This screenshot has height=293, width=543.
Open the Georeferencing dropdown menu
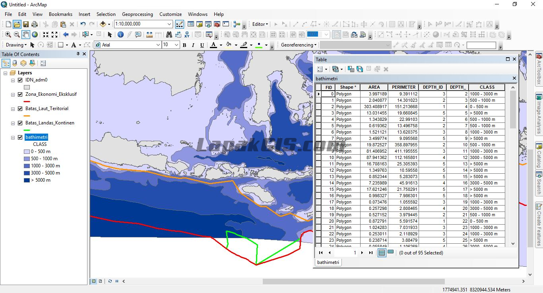click(x=299, y=45)
